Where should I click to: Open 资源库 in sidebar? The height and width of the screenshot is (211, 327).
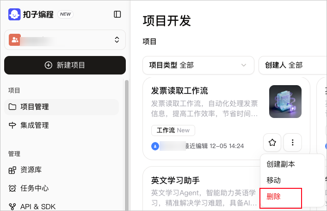[62, 170]
